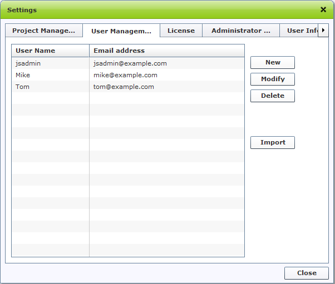Select the jsadmin user row
The width and height of the screenshot is (335, 284).
tap(128, 63)
